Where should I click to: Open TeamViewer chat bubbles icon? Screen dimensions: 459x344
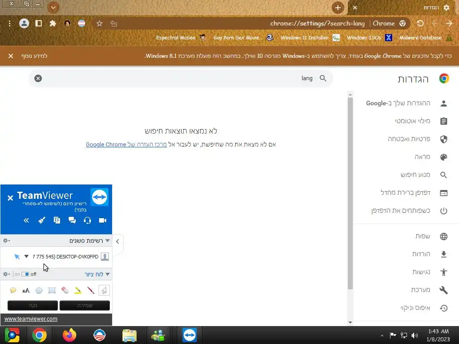click(72, 220)
